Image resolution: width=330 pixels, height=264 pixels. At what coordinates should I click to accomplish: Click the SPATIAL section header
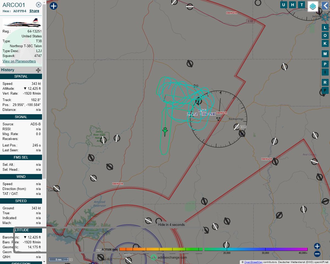21,76
